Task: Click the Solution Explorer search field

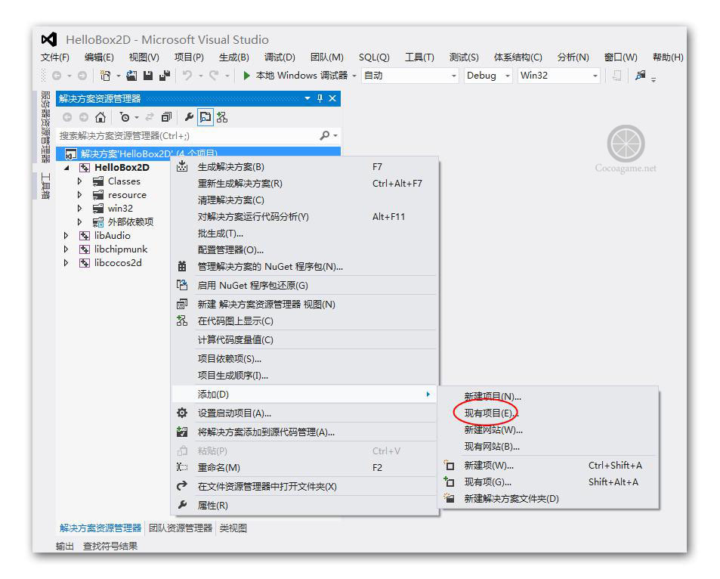Action: coord(188,135)
